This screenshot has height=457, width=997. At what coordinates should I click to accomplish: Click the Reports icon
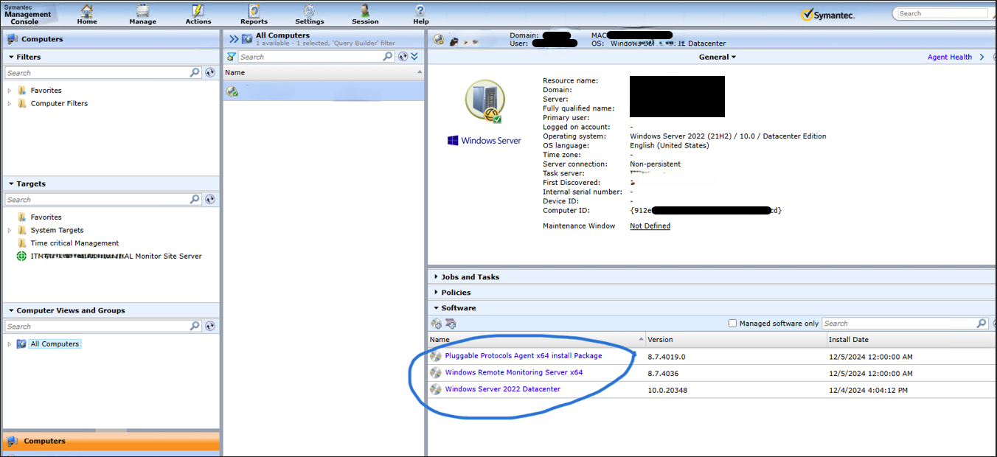[254, 12]
